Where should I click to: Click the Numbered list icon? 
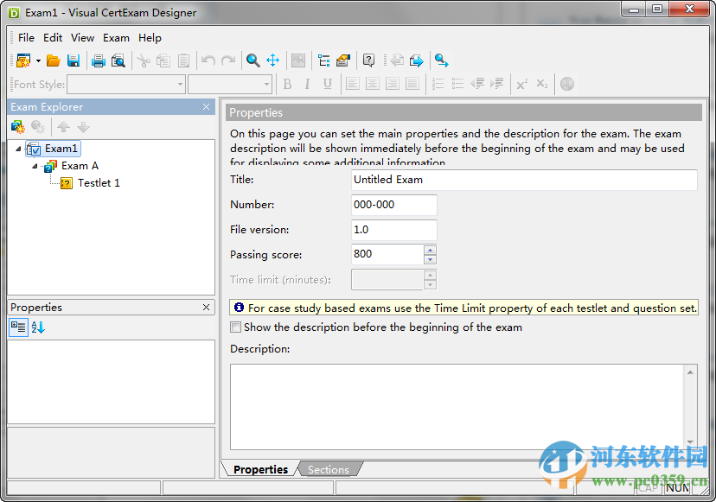(438, 84)
